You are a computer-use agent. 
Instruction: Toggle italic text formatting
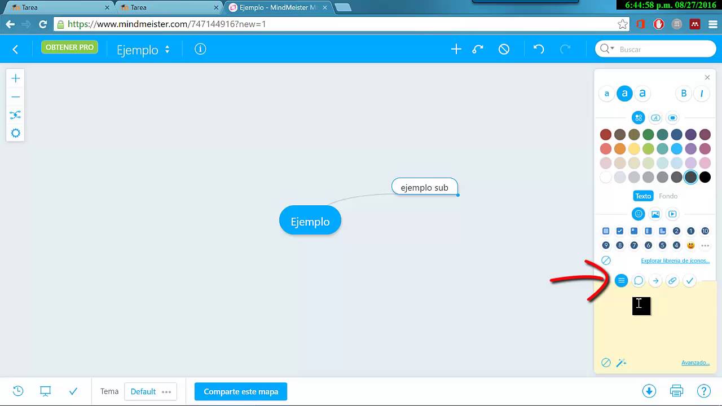point(702,94)
